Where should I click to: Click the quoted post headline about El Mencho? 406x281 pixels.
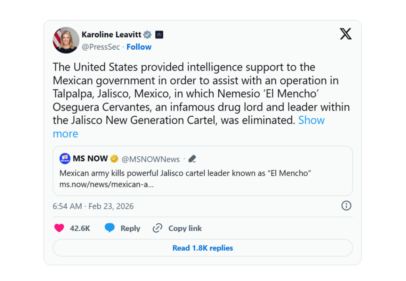tap(185, 173)
